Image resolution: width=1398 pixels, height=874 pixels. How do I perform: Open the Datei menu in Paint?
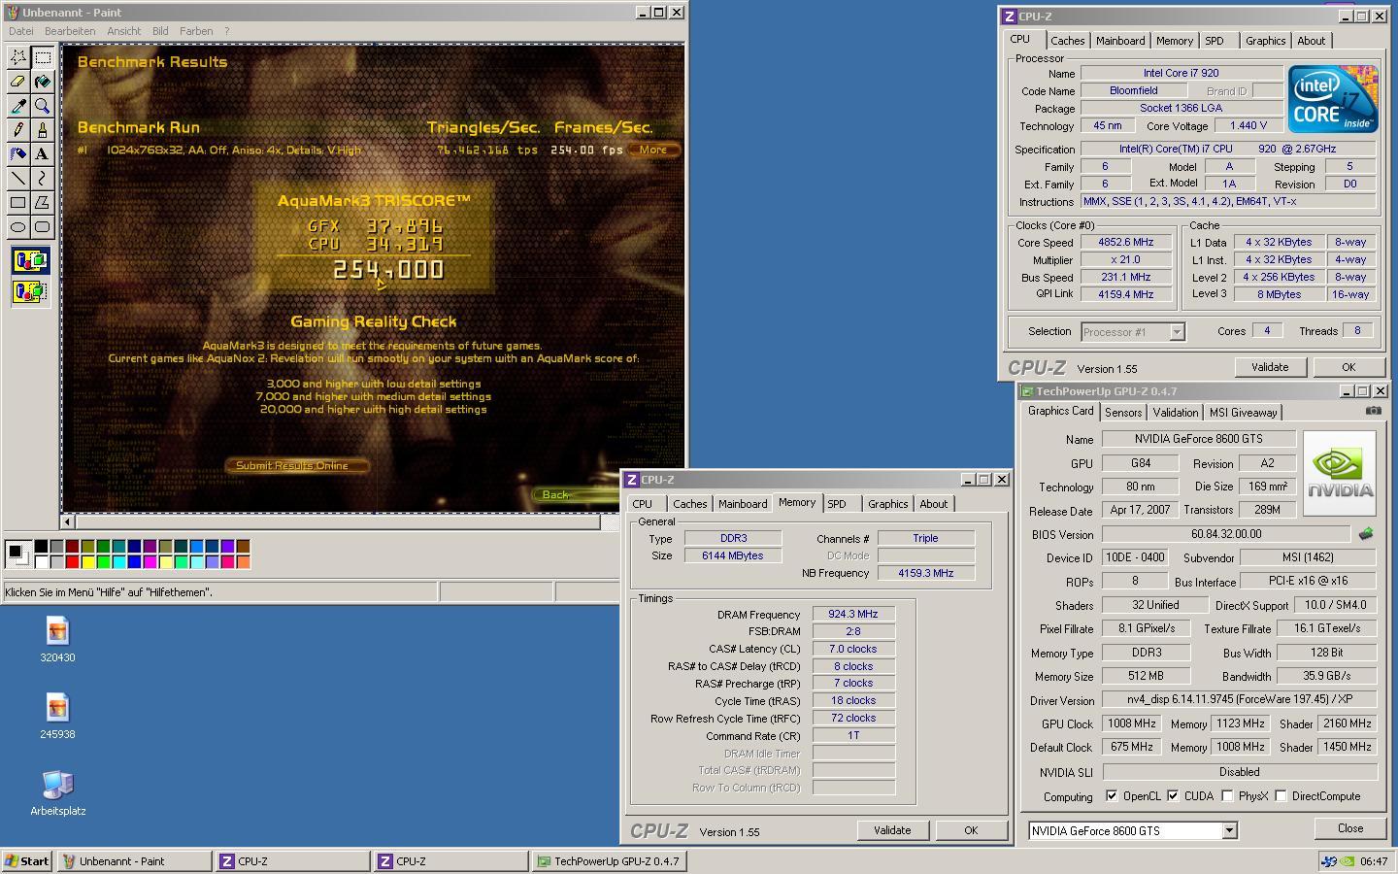(20, 31)
